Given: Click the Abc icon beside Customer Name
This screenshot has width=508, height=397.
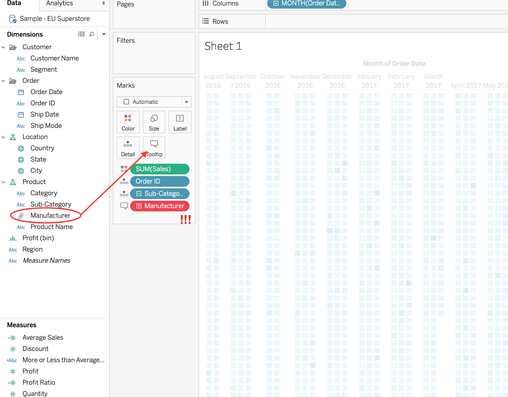Looking at the screenshot, I should (21, 59).
